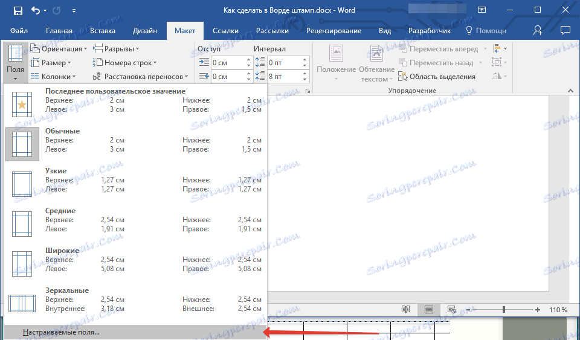Open the Group objects dropdown icon
Screen dimensions: 580x340
500,62
